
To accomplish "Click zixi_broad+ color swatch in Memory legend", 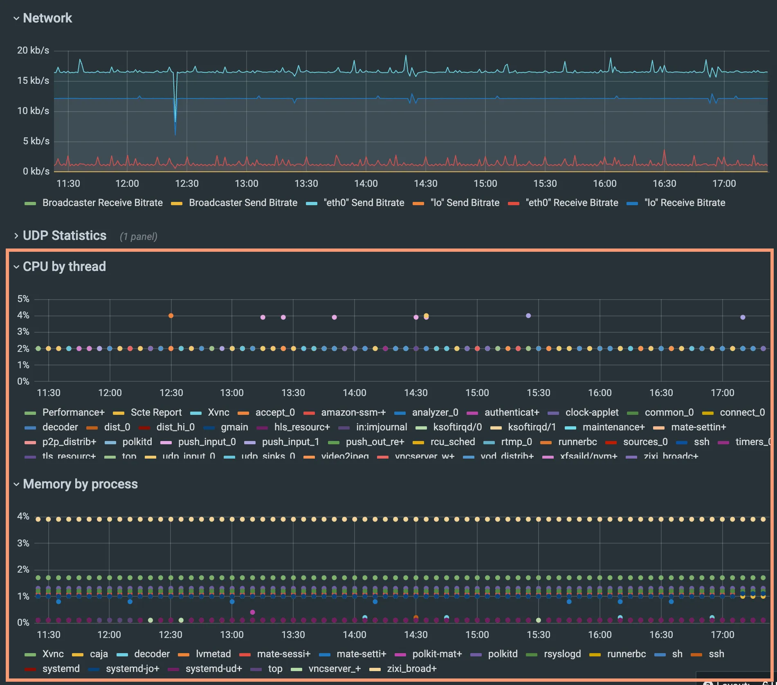I will click(375, 669).
